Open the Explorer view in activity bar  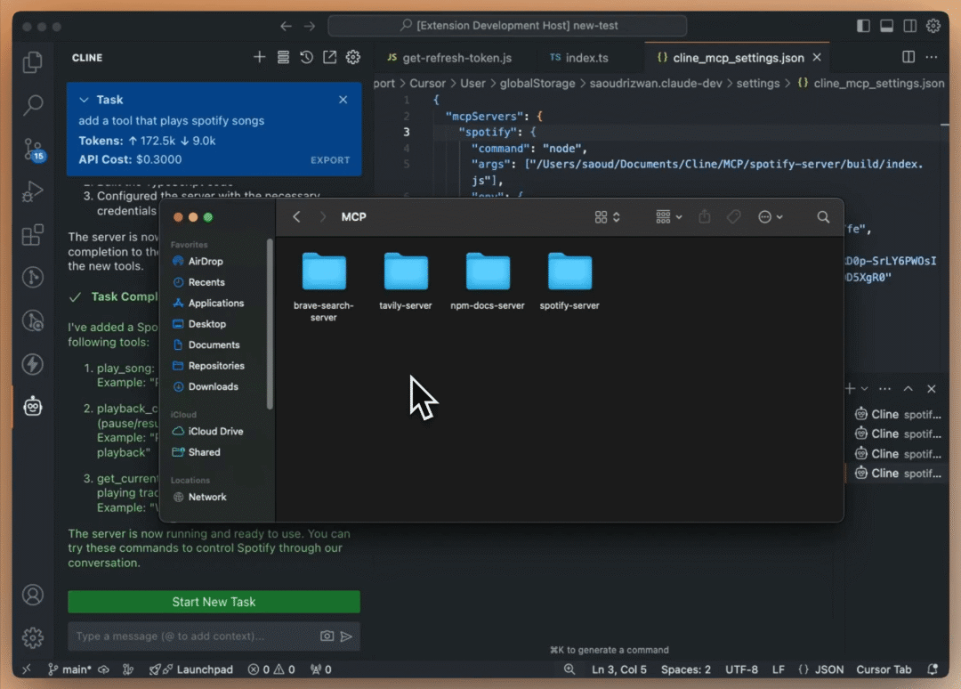[33, 62]
